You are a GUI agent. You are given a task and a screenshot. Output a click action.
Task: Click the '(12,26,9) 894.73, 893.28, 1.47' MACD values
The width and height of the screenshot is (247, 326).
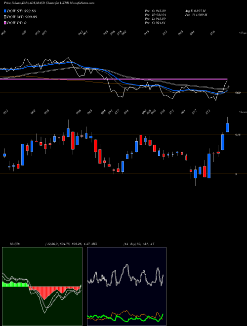point(67,244)
